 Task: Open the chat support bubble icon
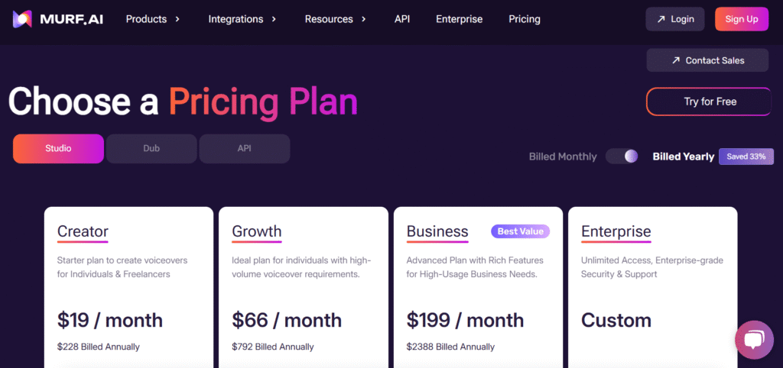point(754,340)
